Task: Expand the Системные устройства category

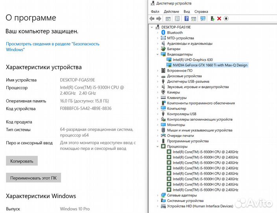Action: click(157, 201)
